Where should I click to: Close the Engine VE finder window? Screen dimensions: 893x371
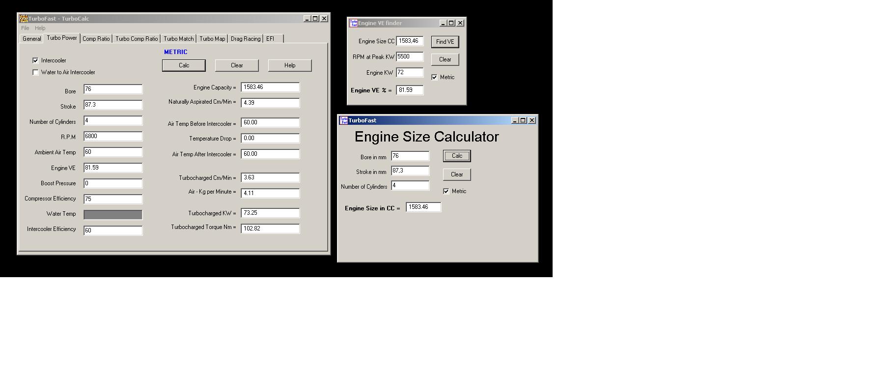(x=460, y=23)
